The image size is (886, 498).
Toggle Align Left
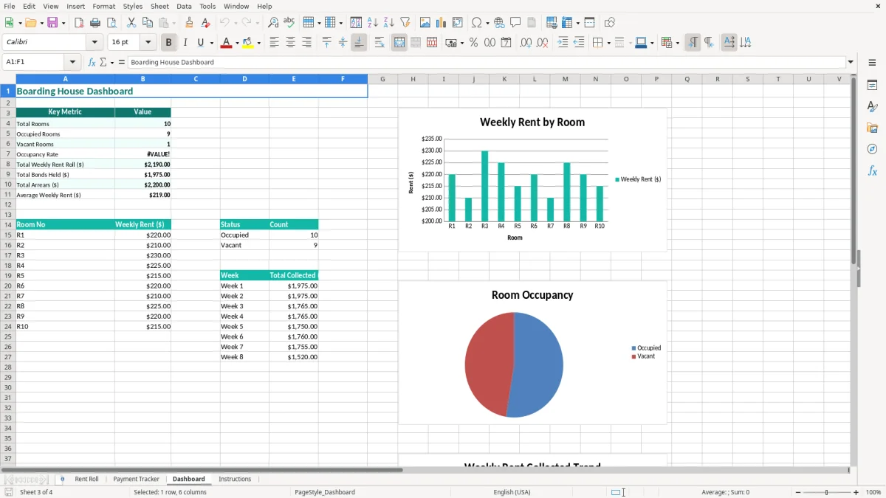pyautogui.click(x=274, y=43)
